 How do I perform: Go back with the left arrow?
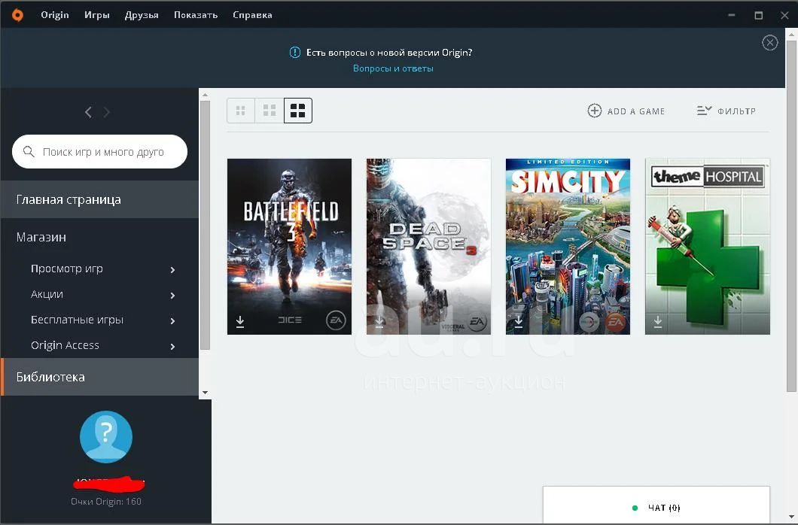click(x=88, y=112)
